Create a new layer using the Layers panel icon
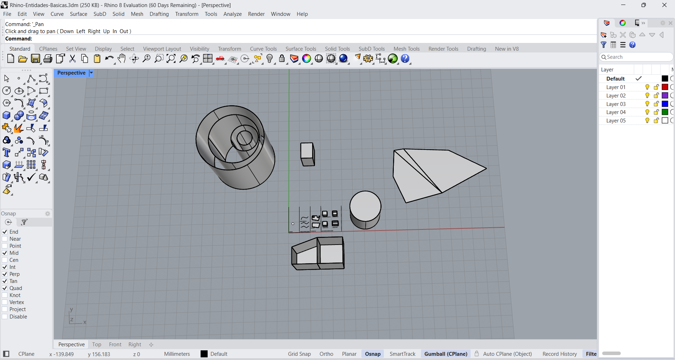Screen dimensions: 675x360 pos(604,35)
